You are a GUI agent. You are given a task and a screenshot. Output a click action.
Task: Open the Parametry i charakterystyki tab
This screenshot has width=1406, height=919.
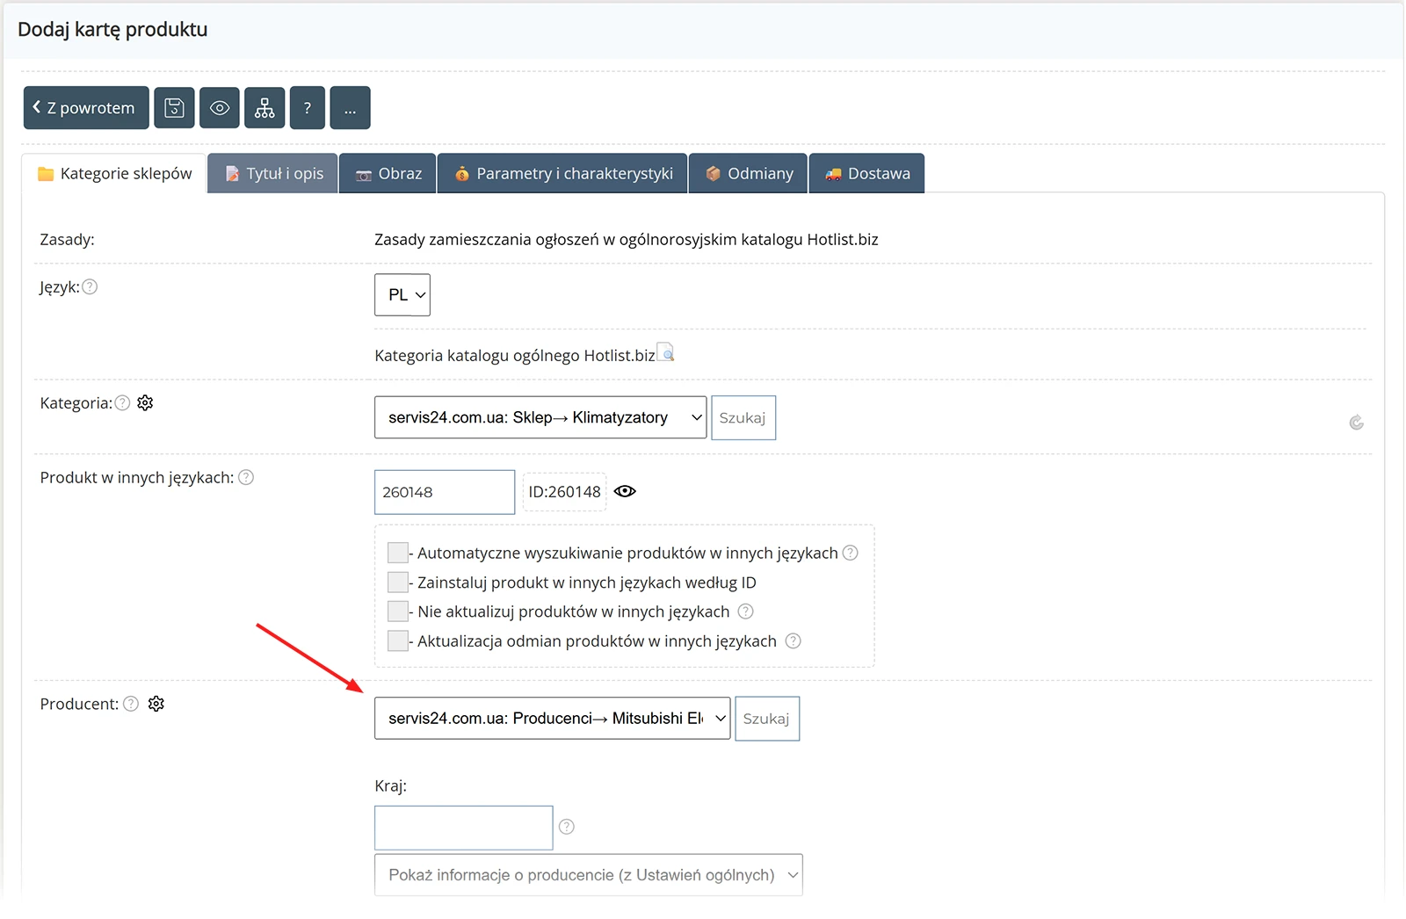(x=563, y=174)
